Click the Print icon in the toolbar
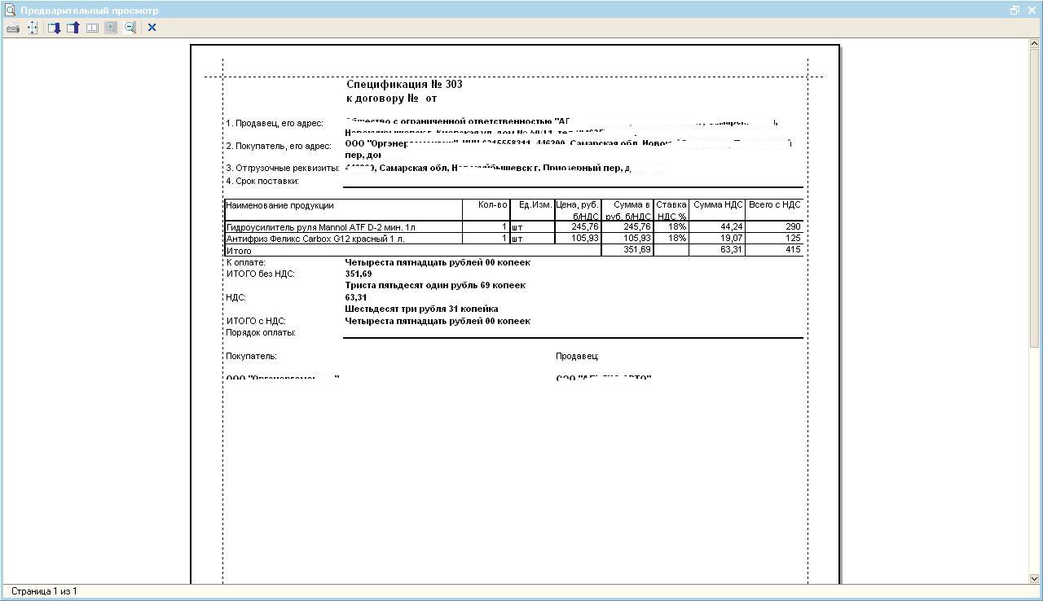The image size is (1043, 601). [x=13, y=28]
